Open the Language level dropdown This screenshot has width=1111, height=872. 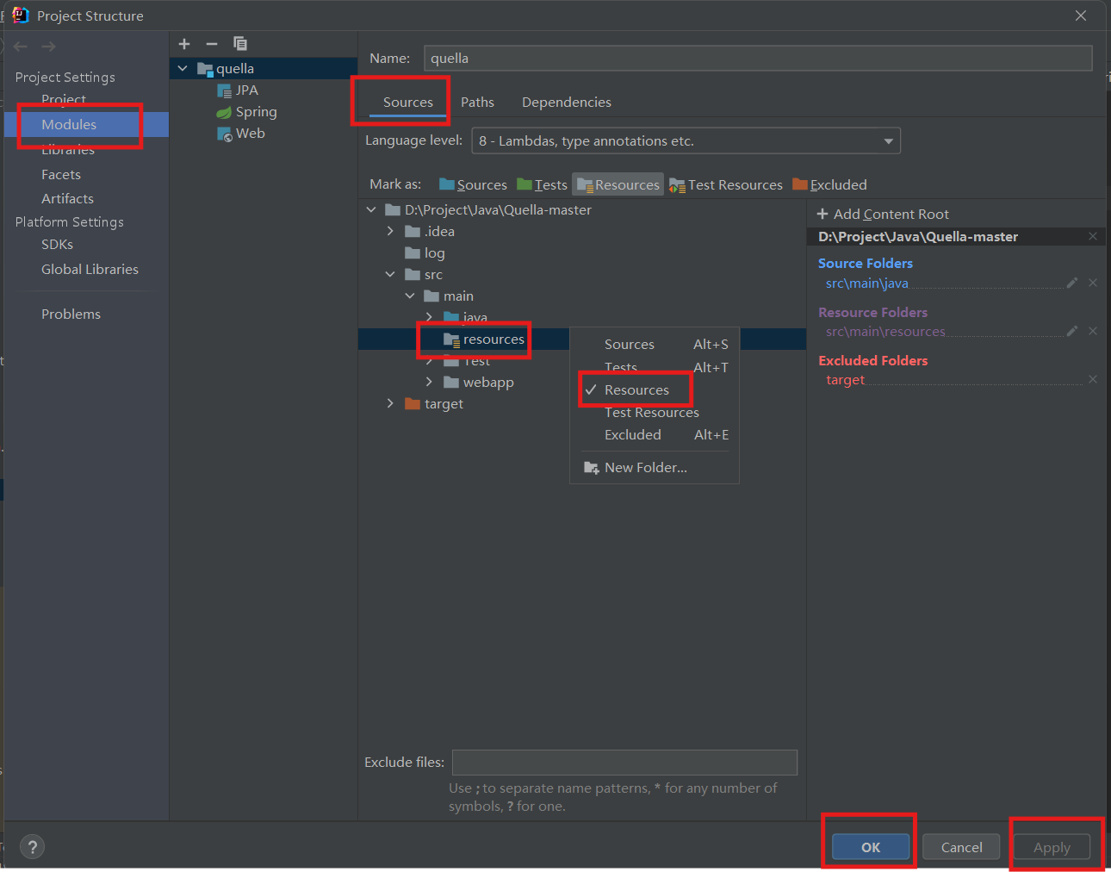(887, 140)
